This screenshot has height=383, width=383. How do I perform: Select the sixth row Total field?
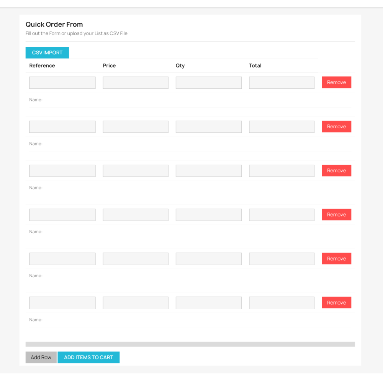click(282, 303)
